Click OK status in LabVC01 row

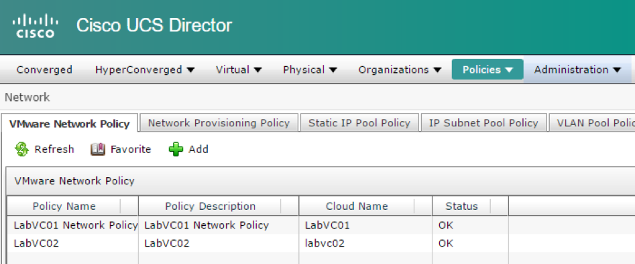[470, 225]
